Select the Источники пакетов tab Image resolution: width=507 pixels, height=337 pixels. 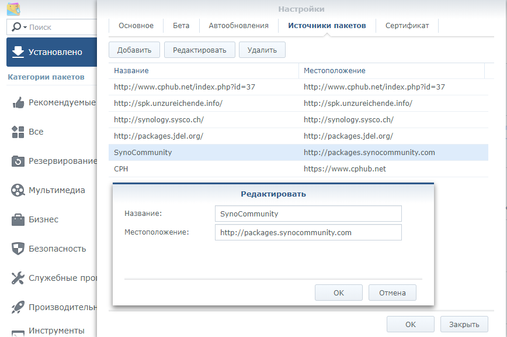pyautogui.click(x=327, y=26)
